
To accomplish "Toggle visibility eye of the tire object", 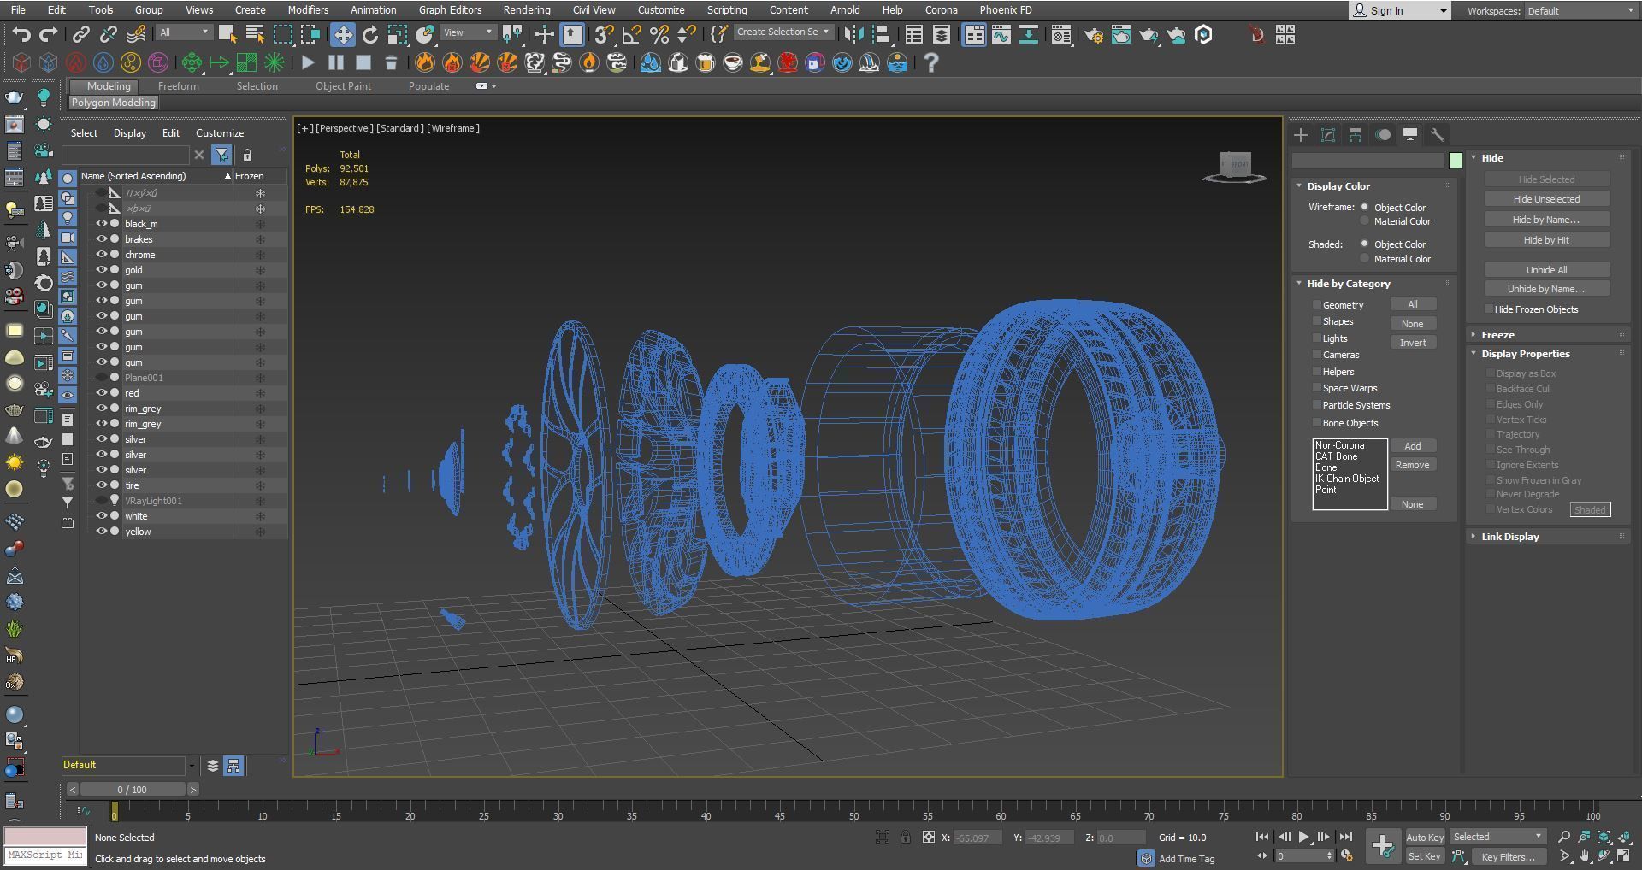I will tap(101, 485).
